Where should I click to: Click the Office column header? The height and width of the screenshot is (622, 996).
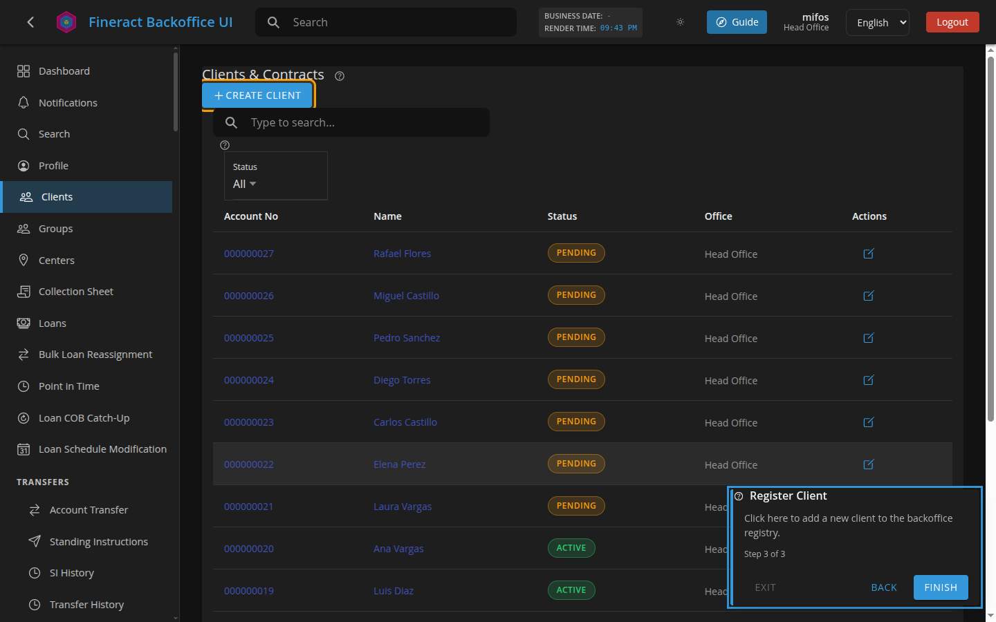(719, 216)
